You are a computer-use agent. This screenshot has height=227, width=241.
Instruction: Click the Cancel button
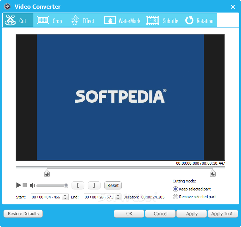coord(160,214)
